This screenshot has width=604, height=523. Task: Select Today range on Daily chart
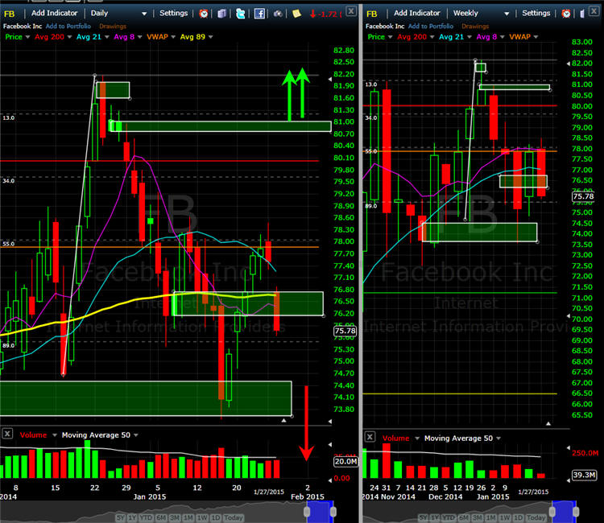pyautogui.click(x=233, y=517)
